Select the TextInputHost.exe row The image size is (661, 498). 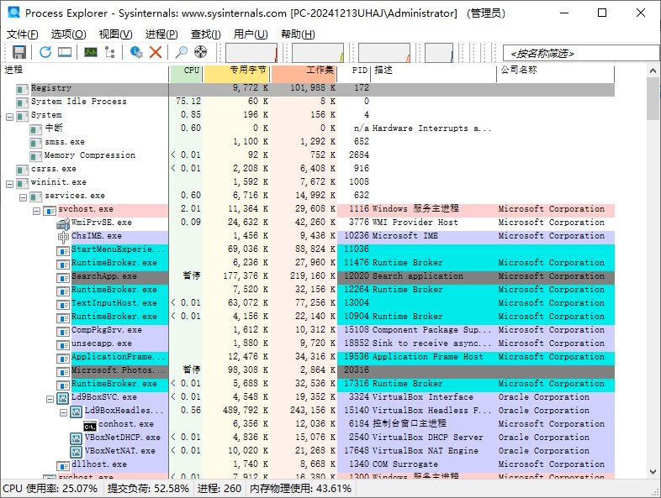click(x=307, y=303)
